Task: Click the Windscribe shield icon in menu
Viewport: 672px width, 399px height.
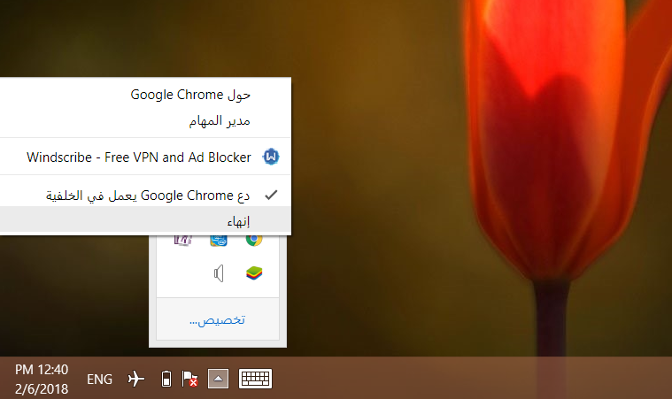Action: click(x=271, y=157)
